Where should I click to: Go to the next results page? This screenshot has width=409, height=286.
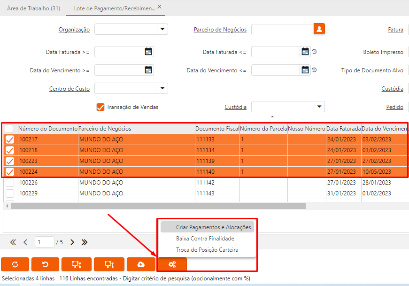72,242
